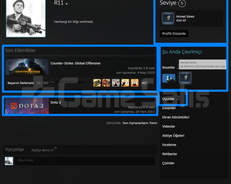Click the help icon beside Başlığa abone ol
The height and width of the screenshot is (184, 231).
[x=55, y=148]
